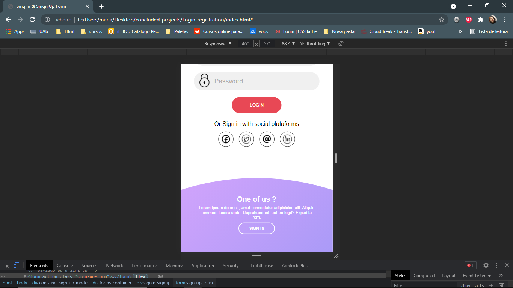
Task: Select form.sign-up-form breadcrumb
Action: (194, 283)
